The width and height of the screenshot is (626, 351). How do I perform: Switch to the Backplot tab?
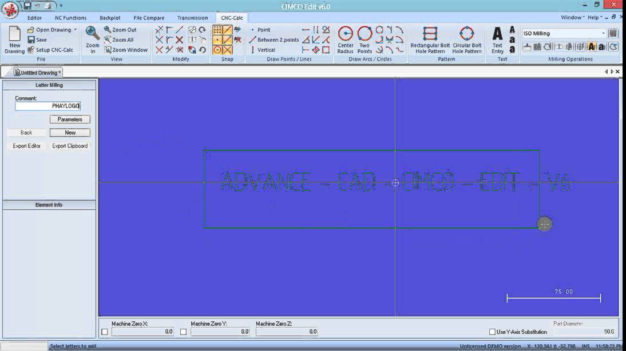tap(110, 18)
